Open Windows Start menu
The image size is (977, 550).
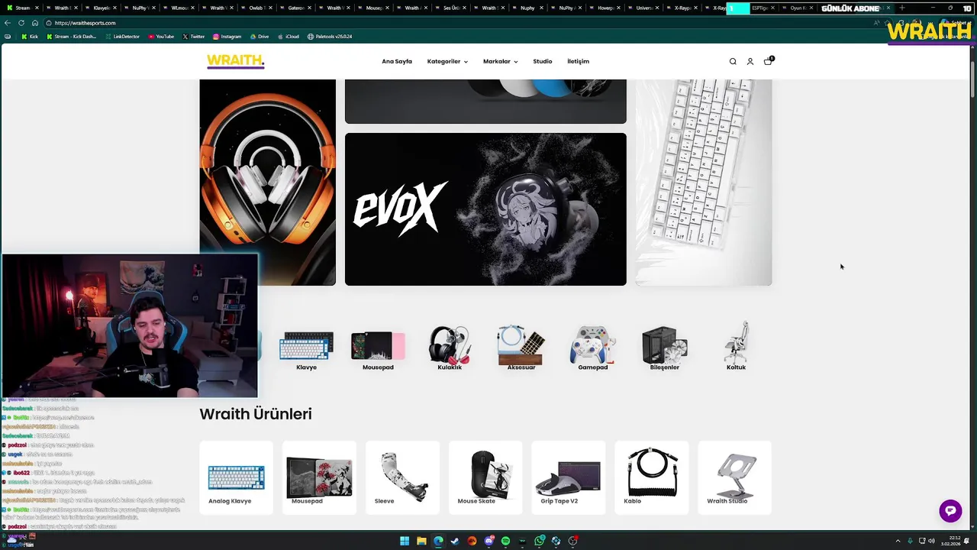coord(405,541)
